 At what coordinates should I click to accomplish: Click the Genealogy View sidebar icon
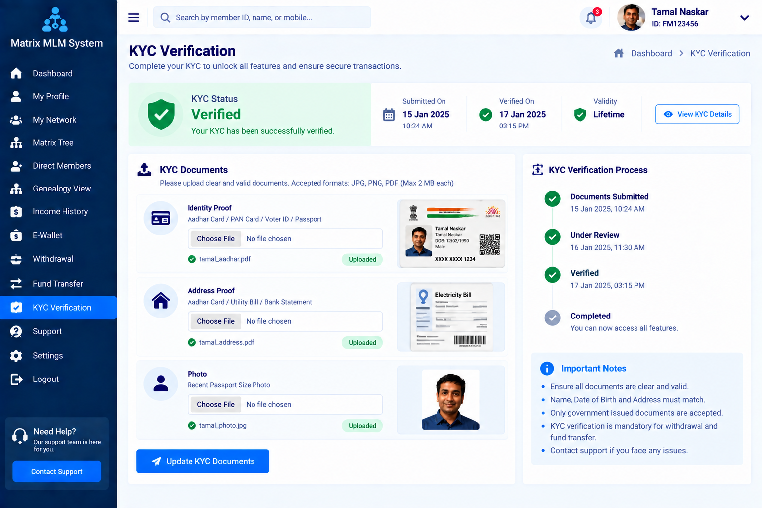(x=16, y=189)
